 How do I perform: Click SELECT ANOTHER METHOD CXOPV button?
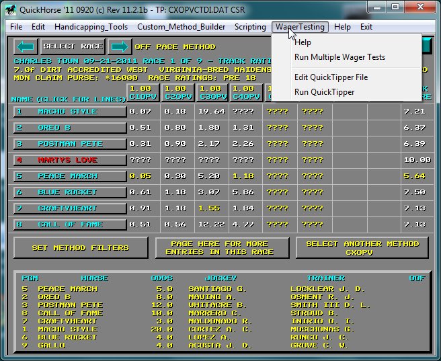pyautogui.click(x=362, y=248)
